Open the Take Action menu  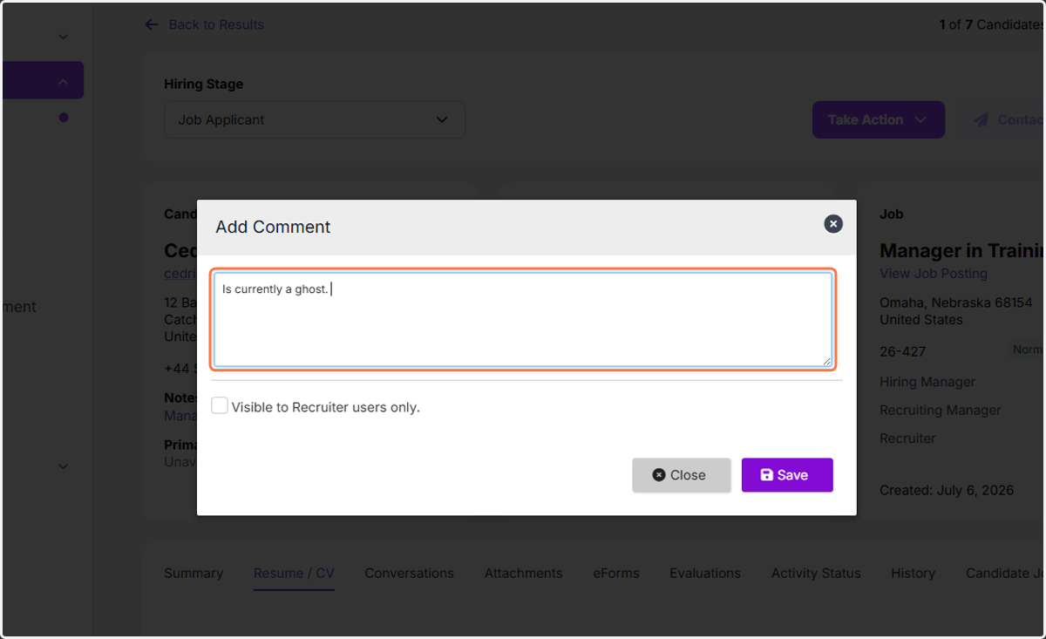coord(879,119)
